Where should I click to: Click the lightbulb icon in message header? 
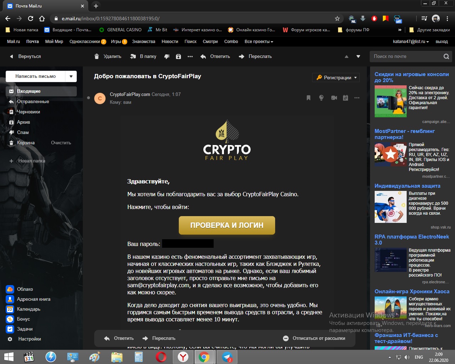pyautogui.click(x=321, y=98)
